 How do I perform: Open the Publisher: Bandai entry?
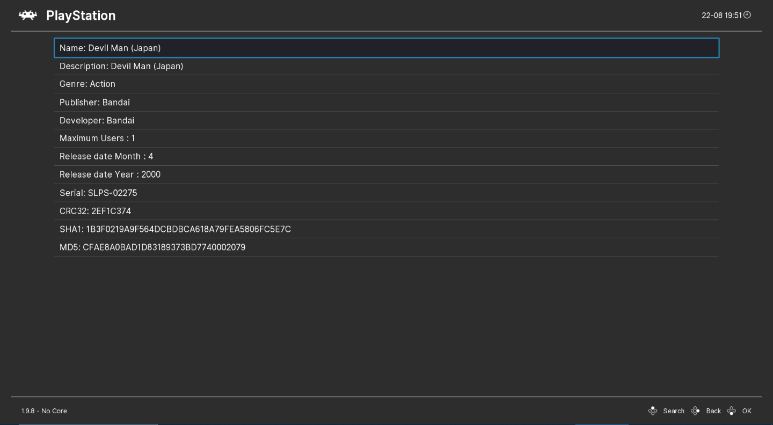(x=386, y=102)
